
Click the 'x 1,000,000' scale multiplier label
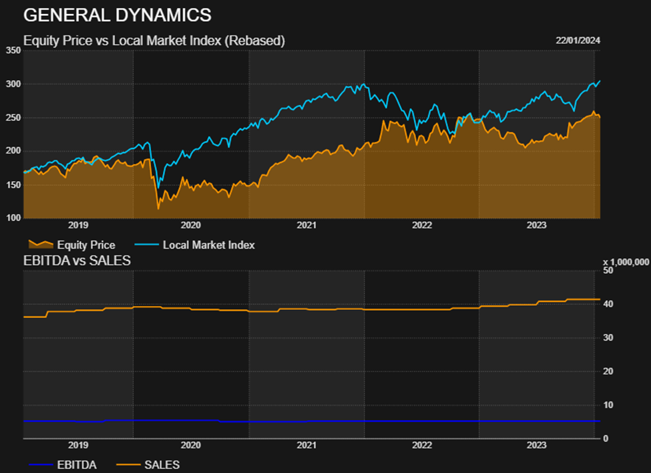[x=626, y=262]
